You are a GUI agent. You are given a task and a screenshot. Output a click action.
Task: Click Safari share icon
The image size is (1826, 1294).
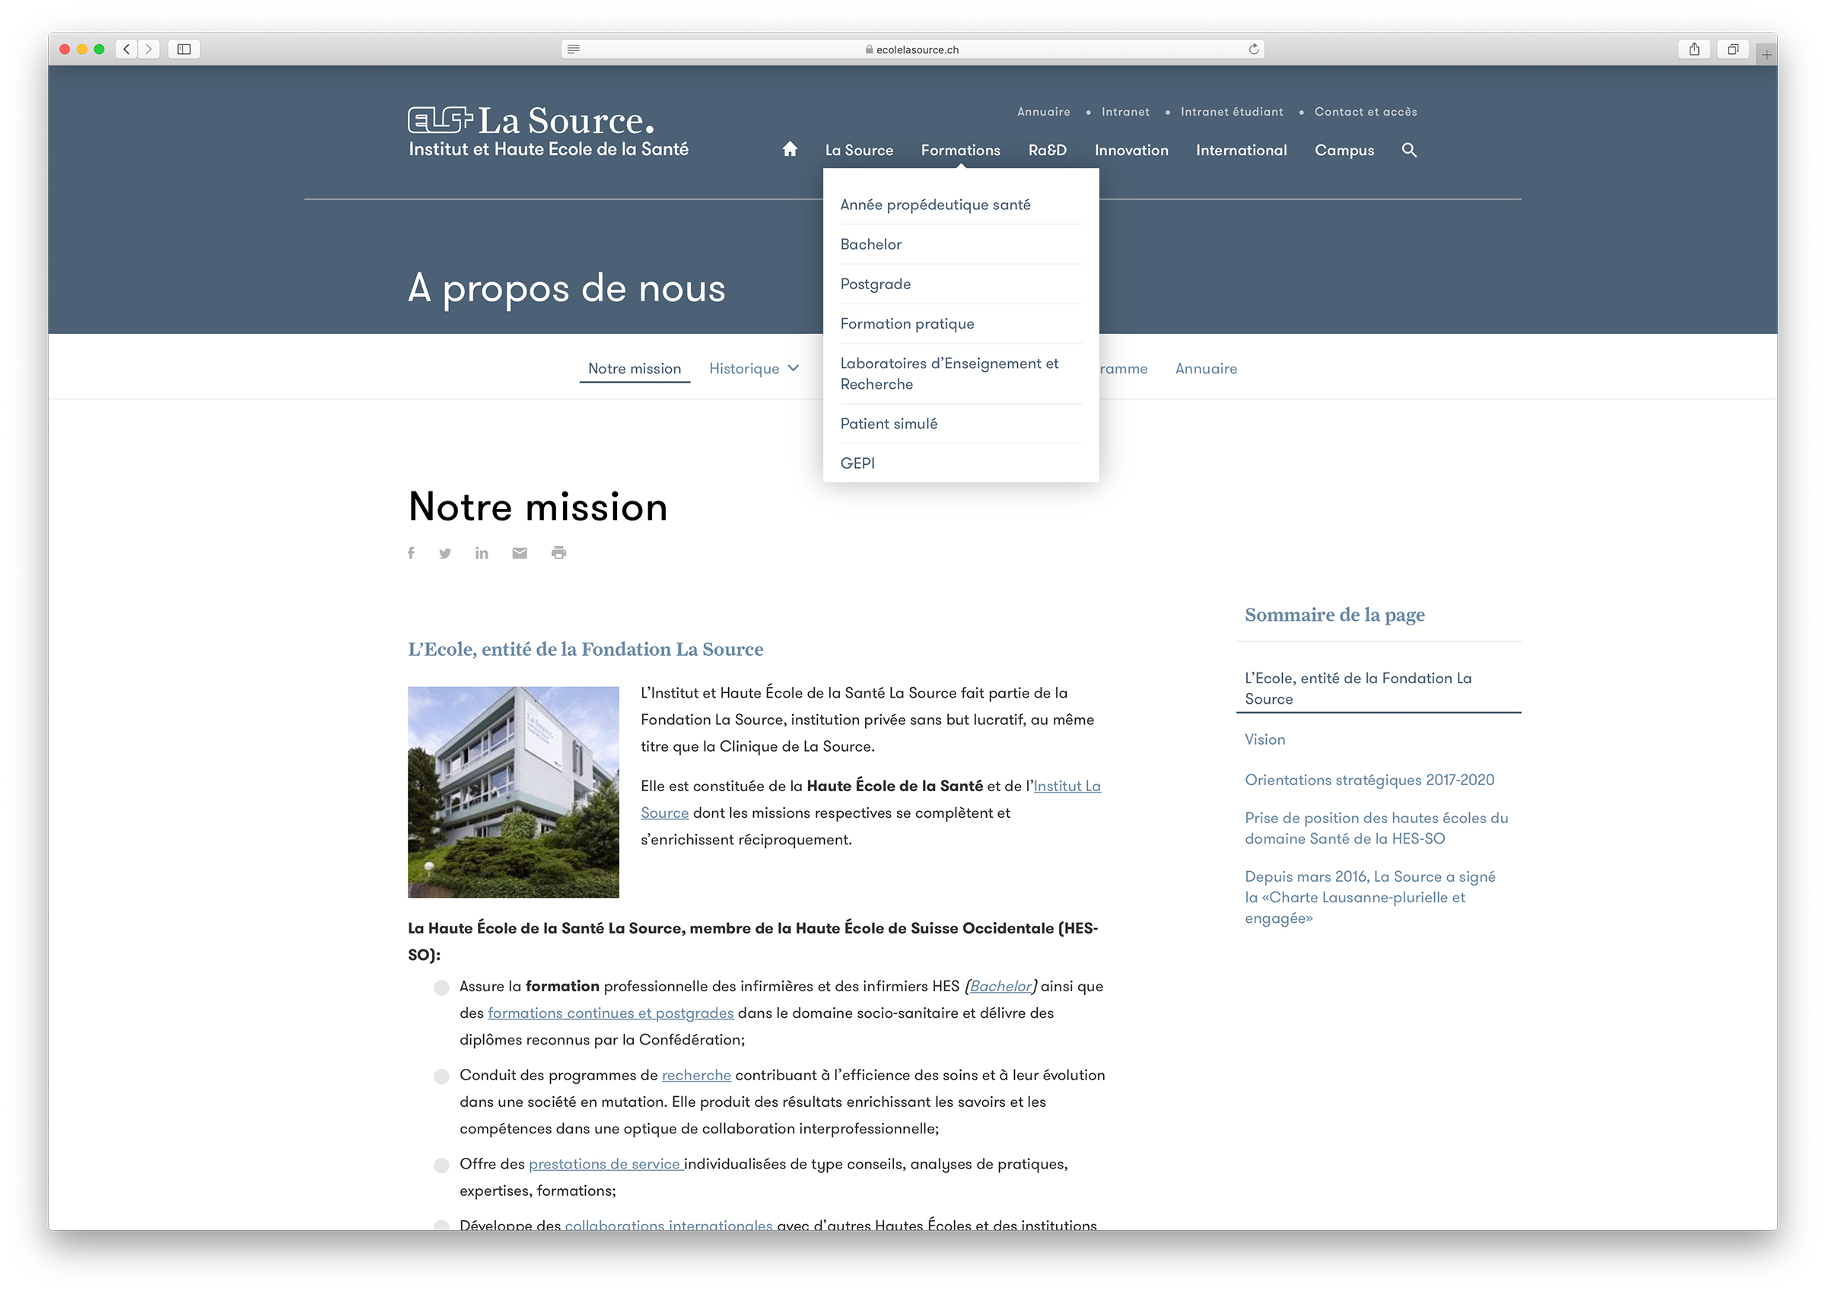click(1694, 49)
